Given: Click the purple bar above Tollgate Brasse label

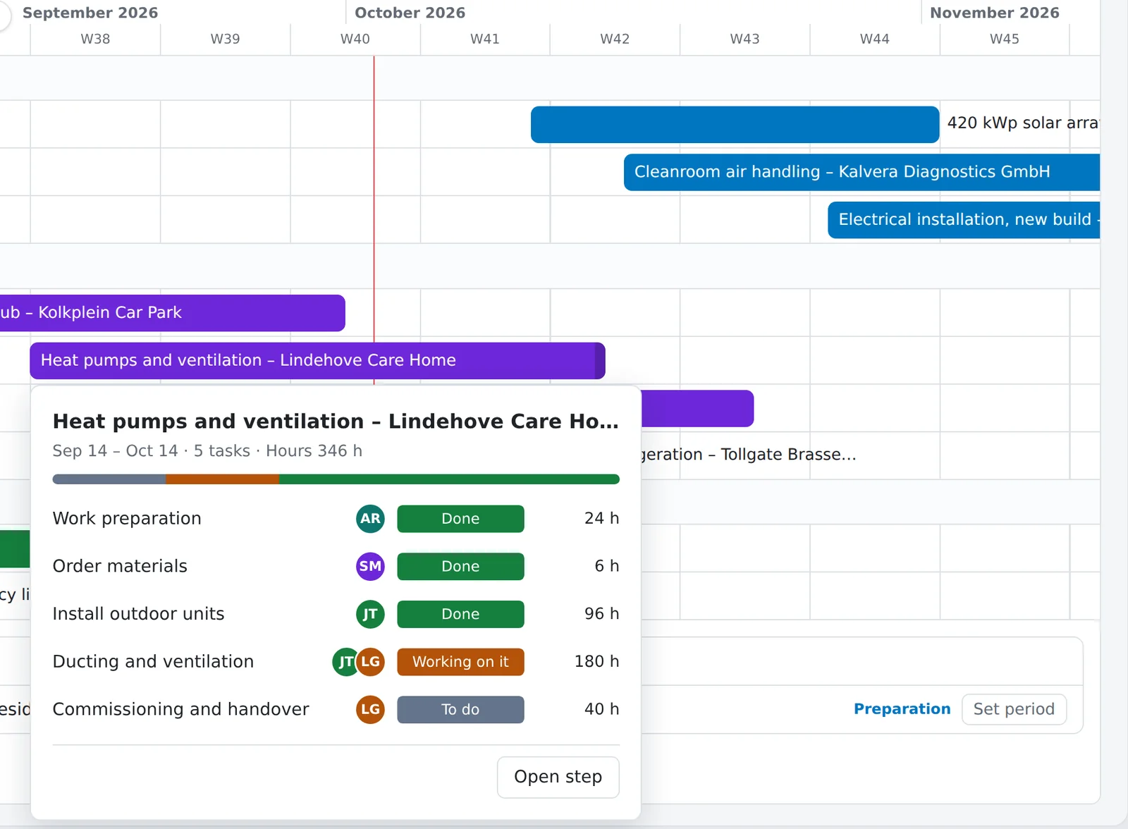Looking at the screenshot, I should point(697,409).
